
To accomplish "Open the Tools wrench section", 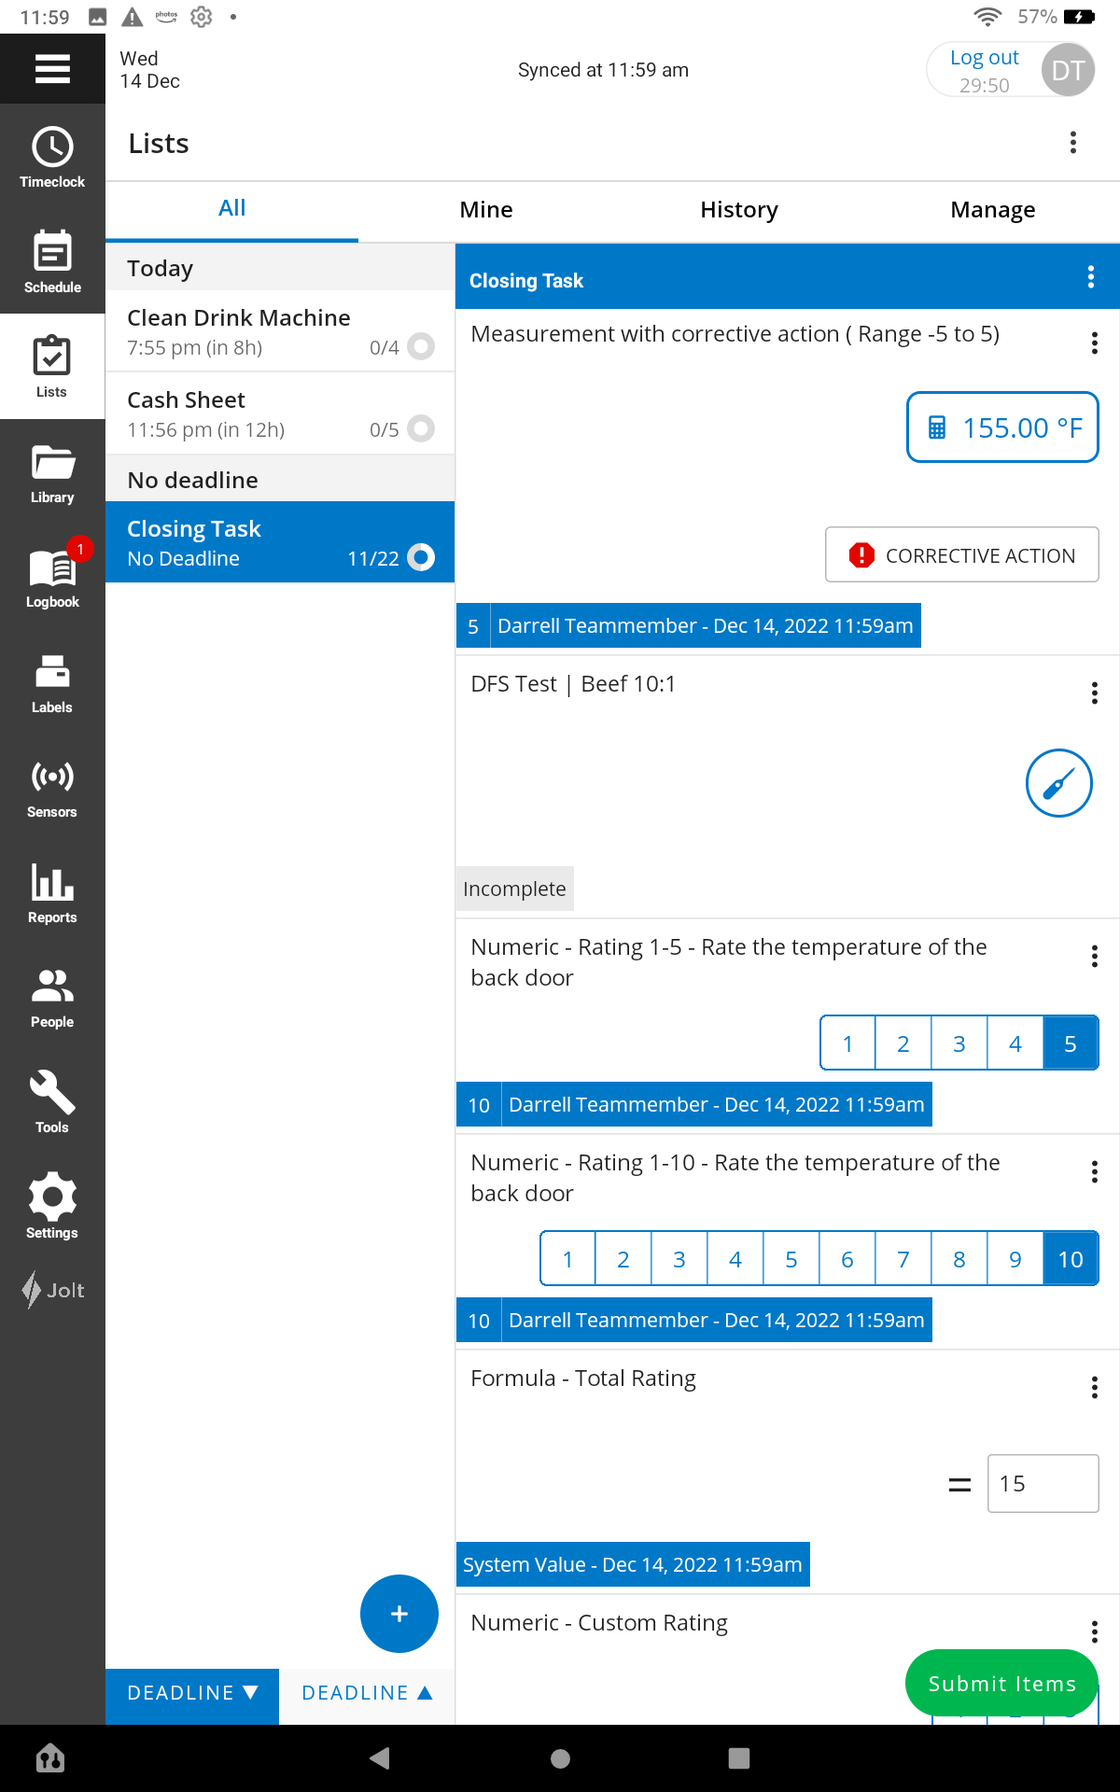I will [x=52, y=1102].
